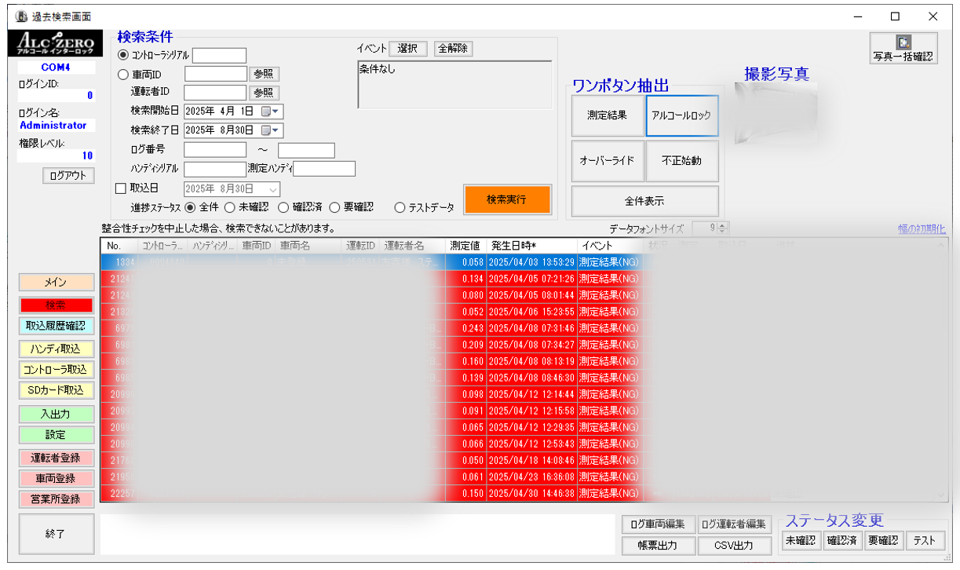Viewport: 960px width, 570px height.
Task: Focus the コントローラシリアル input field
Action: pyautogui.click(x=219, y=56)
